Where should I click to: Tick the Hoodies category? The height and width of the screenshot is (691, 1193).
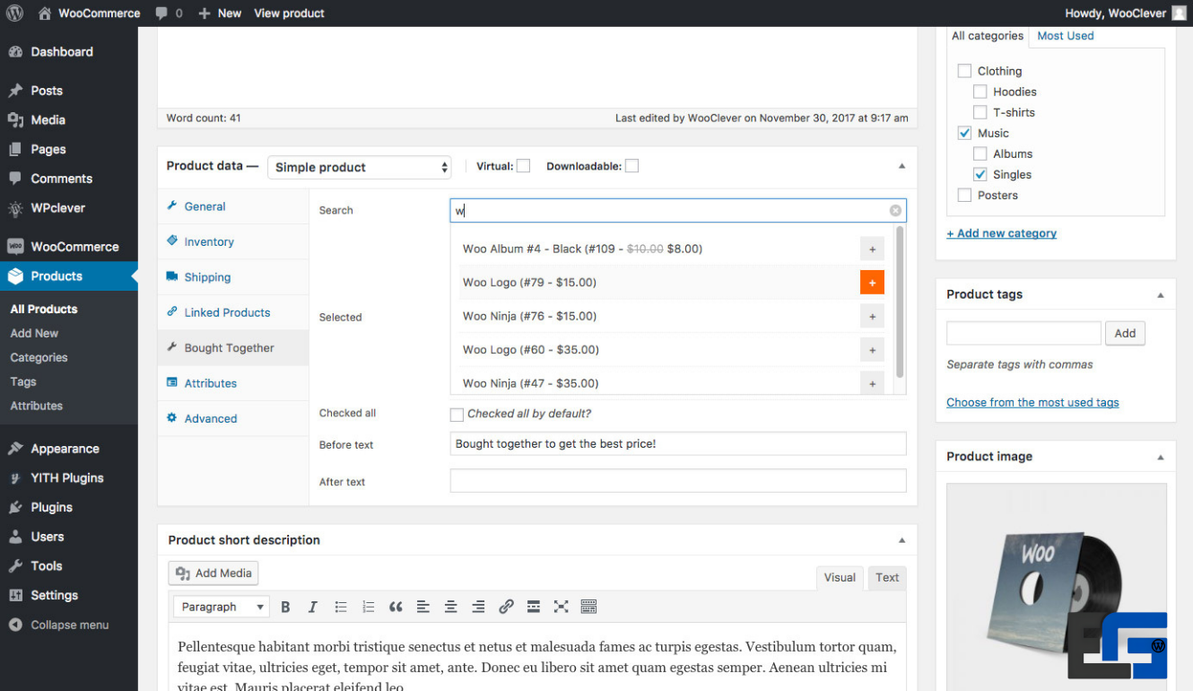coord(980,92)
